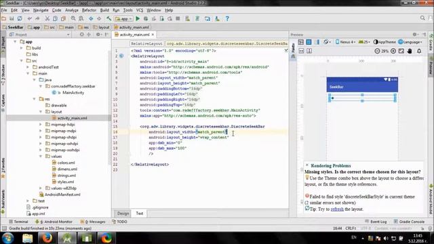Open the Language dropdown in Preview
Screen dimensions: 434x244
coord(410,42)
